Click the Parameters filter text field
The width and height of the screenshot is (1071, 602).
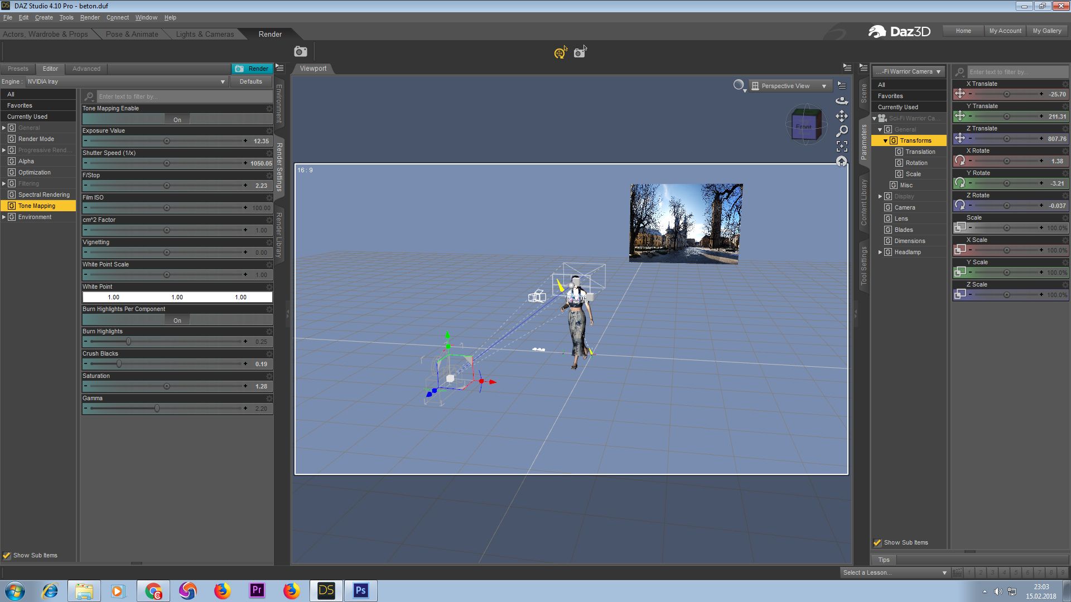(1018, 72)
